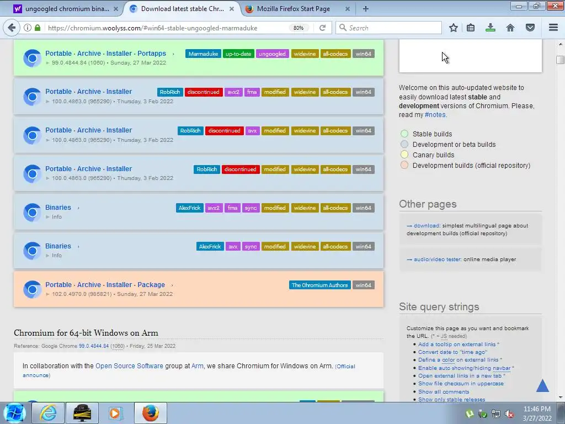The image size is (565, 424).
Task: Expand Info triangle in avx2 Binaries row
Action: [x=47, y=216]
